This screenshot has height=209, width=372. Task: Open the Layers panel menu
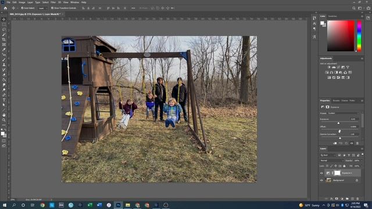pos(362,149)
